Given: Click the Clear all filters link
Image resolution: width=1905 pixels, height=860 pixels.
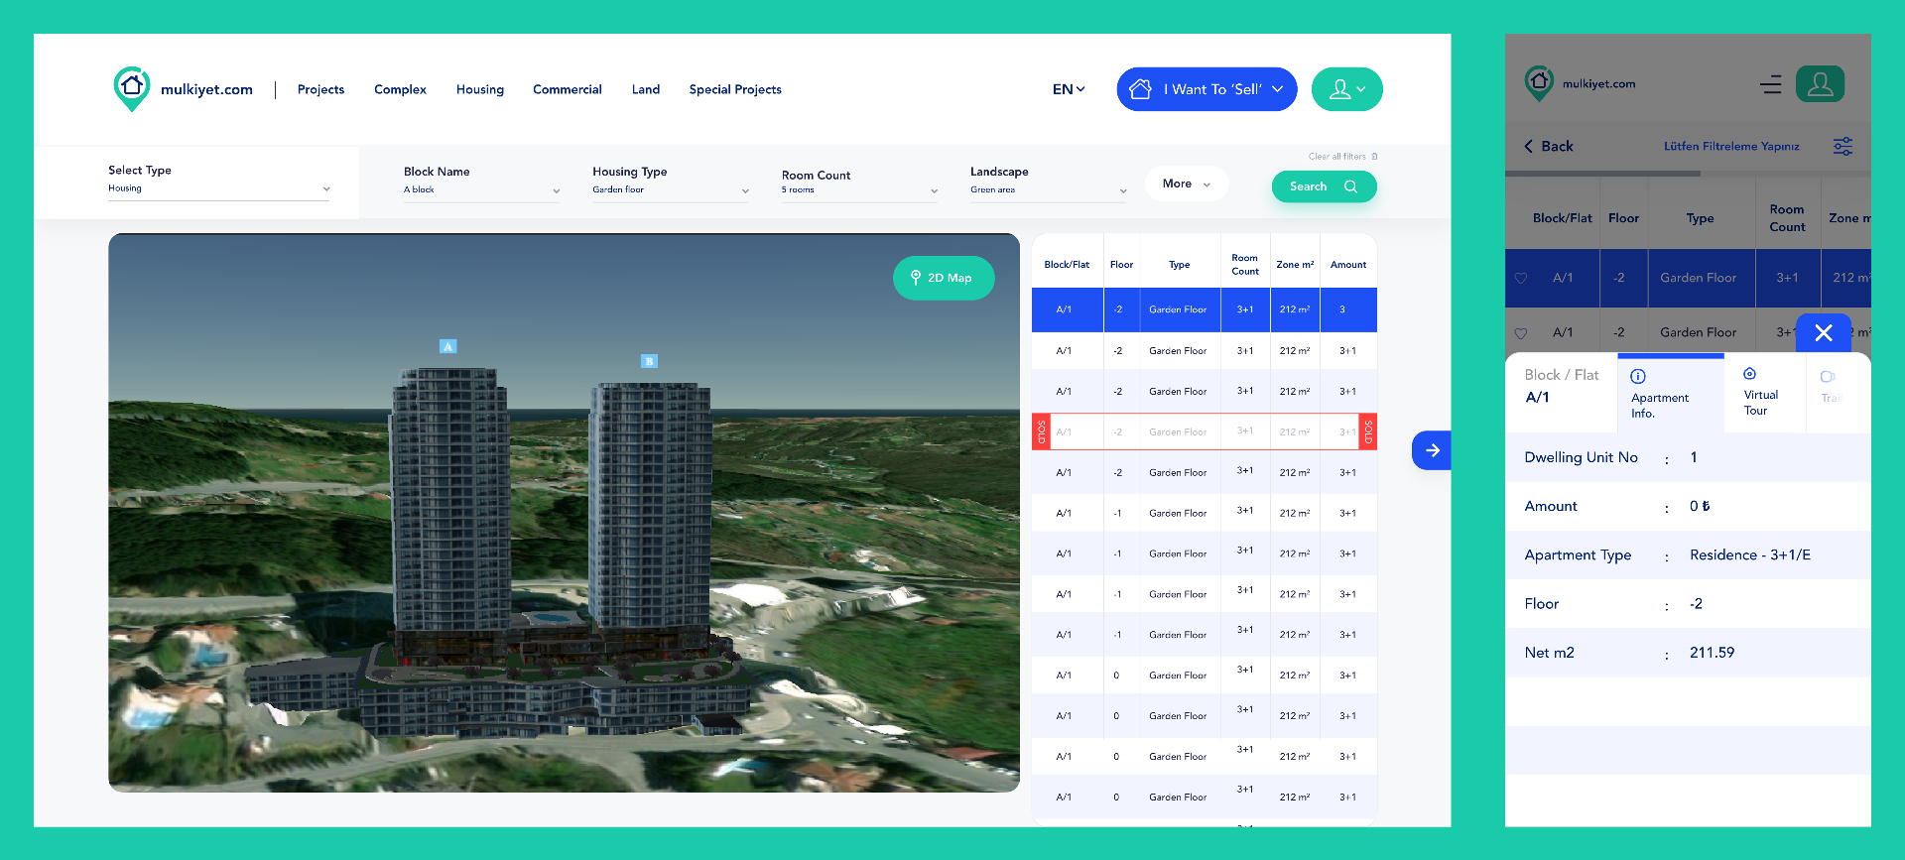Looking at the screenshot, I should (1341, 157).
